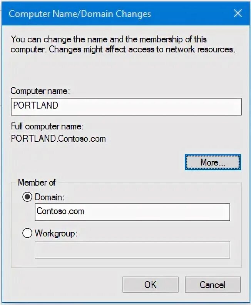The width and height of the screenshot is (251, 305).
Task: Click the description text about network resources
Action: point(123,44)
